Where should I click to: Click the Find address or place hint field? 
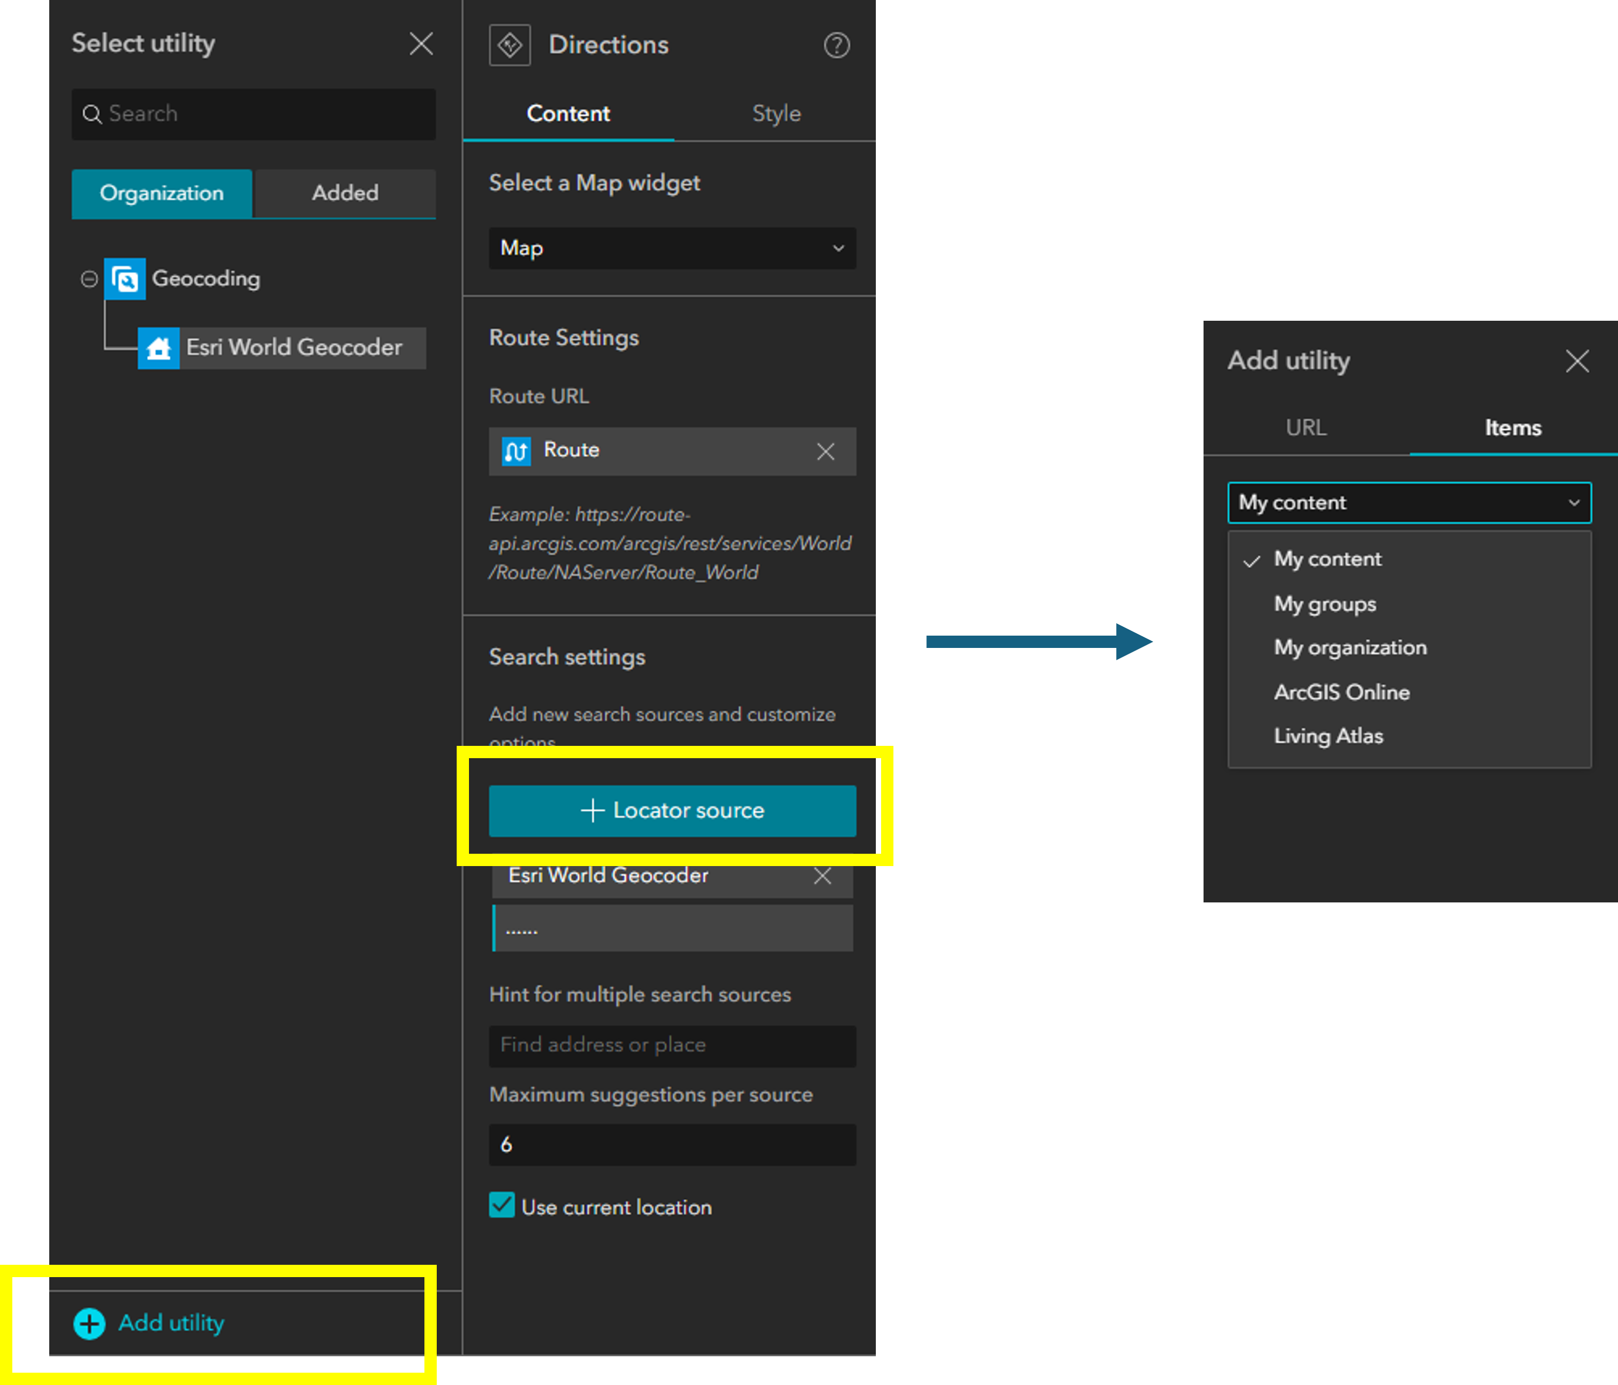[x=672, y=1045]
